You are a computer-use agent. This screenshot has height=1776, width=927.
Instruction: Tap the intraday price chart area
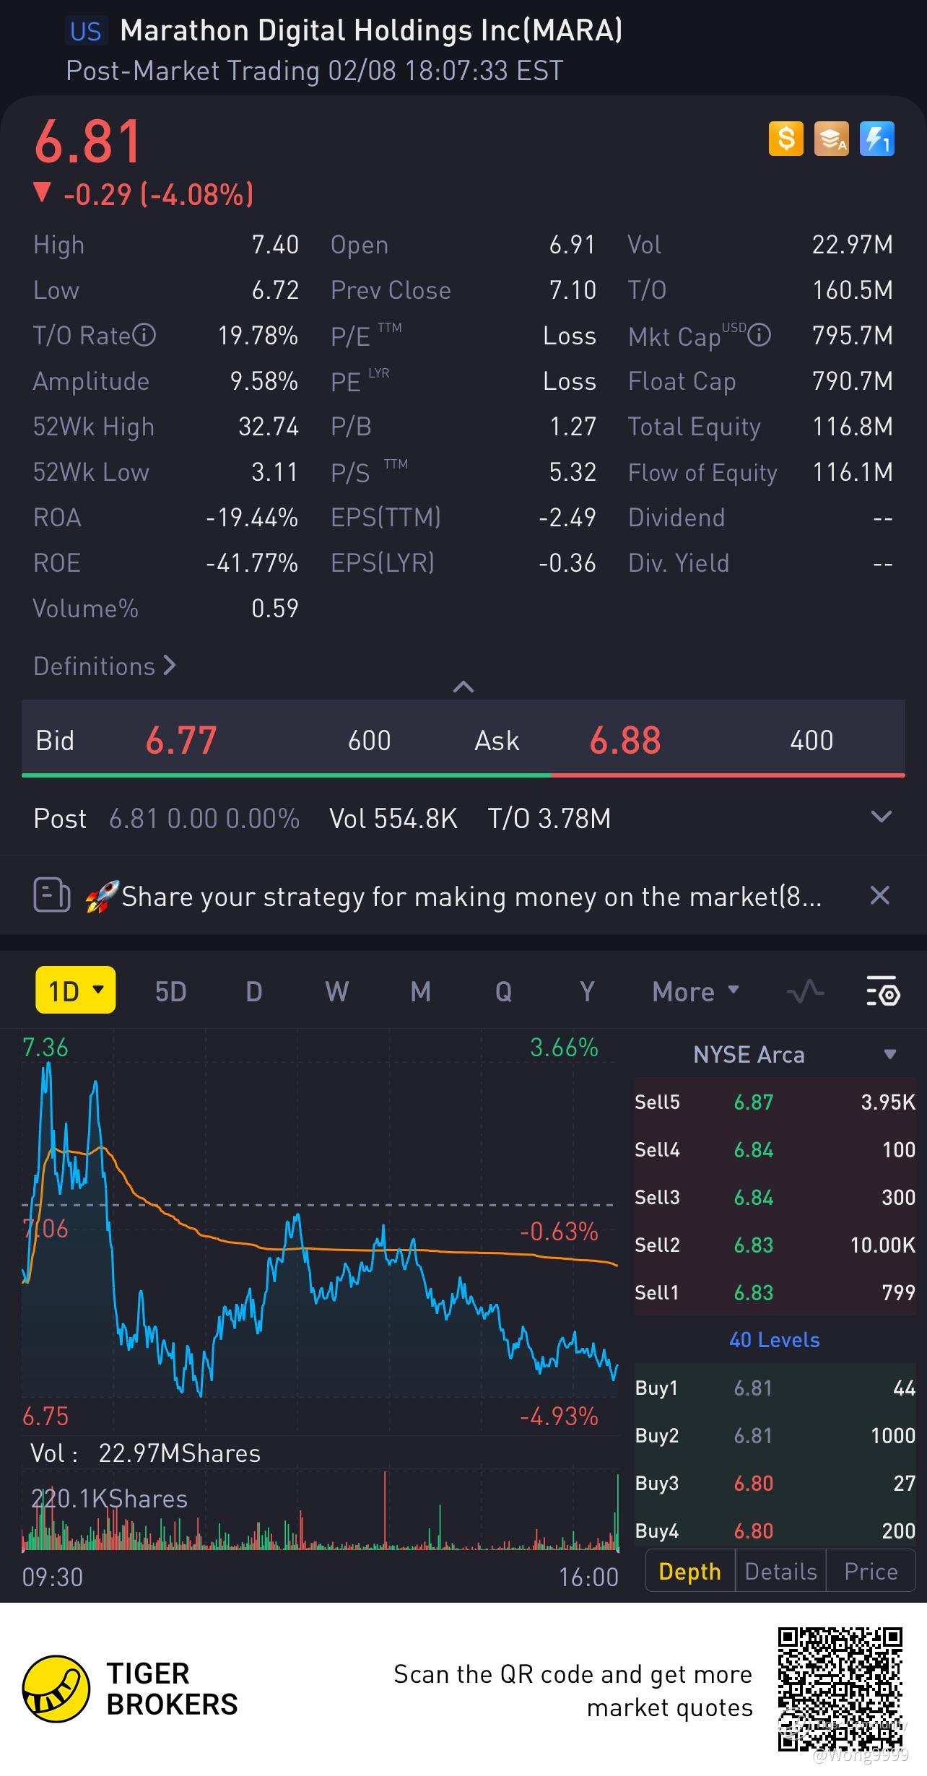coord(320,1231)
